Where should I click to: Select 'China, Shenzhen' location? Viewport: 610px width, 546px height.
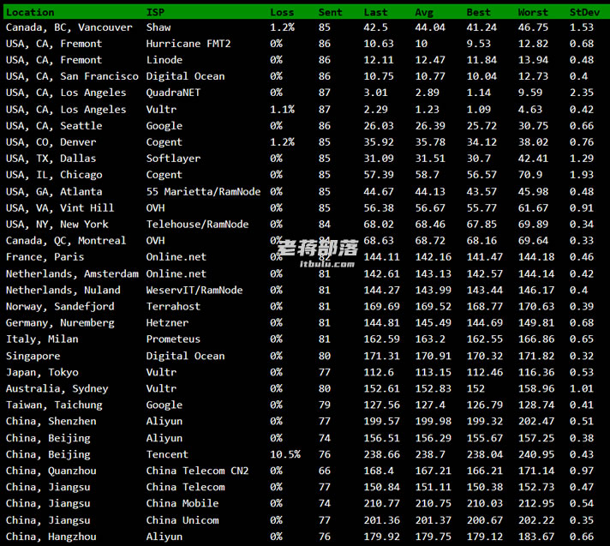[x=51, y=422]
